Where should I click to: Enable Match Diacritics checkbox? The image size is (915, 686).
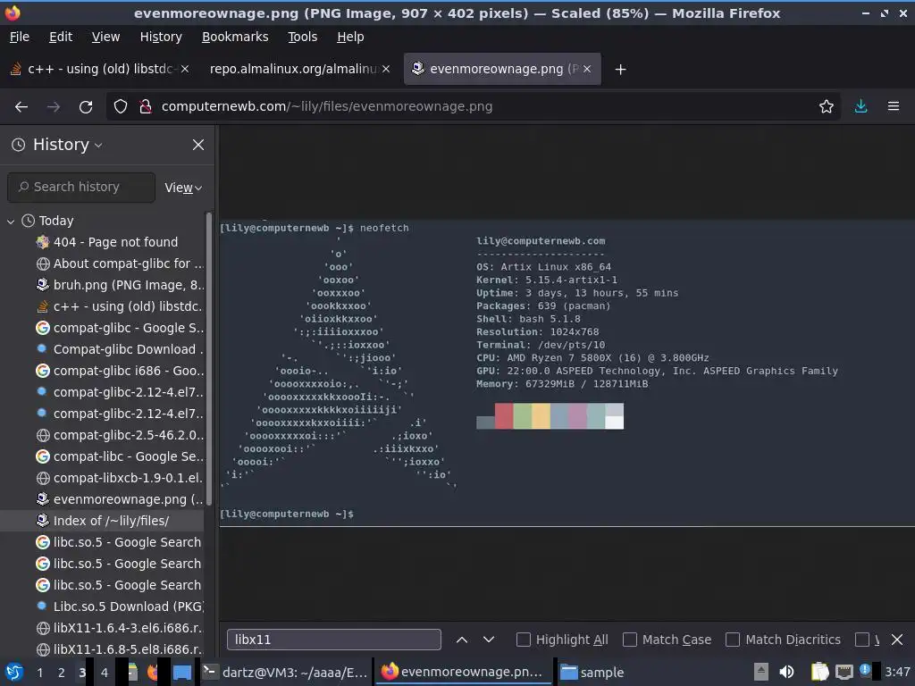point(733,640)
